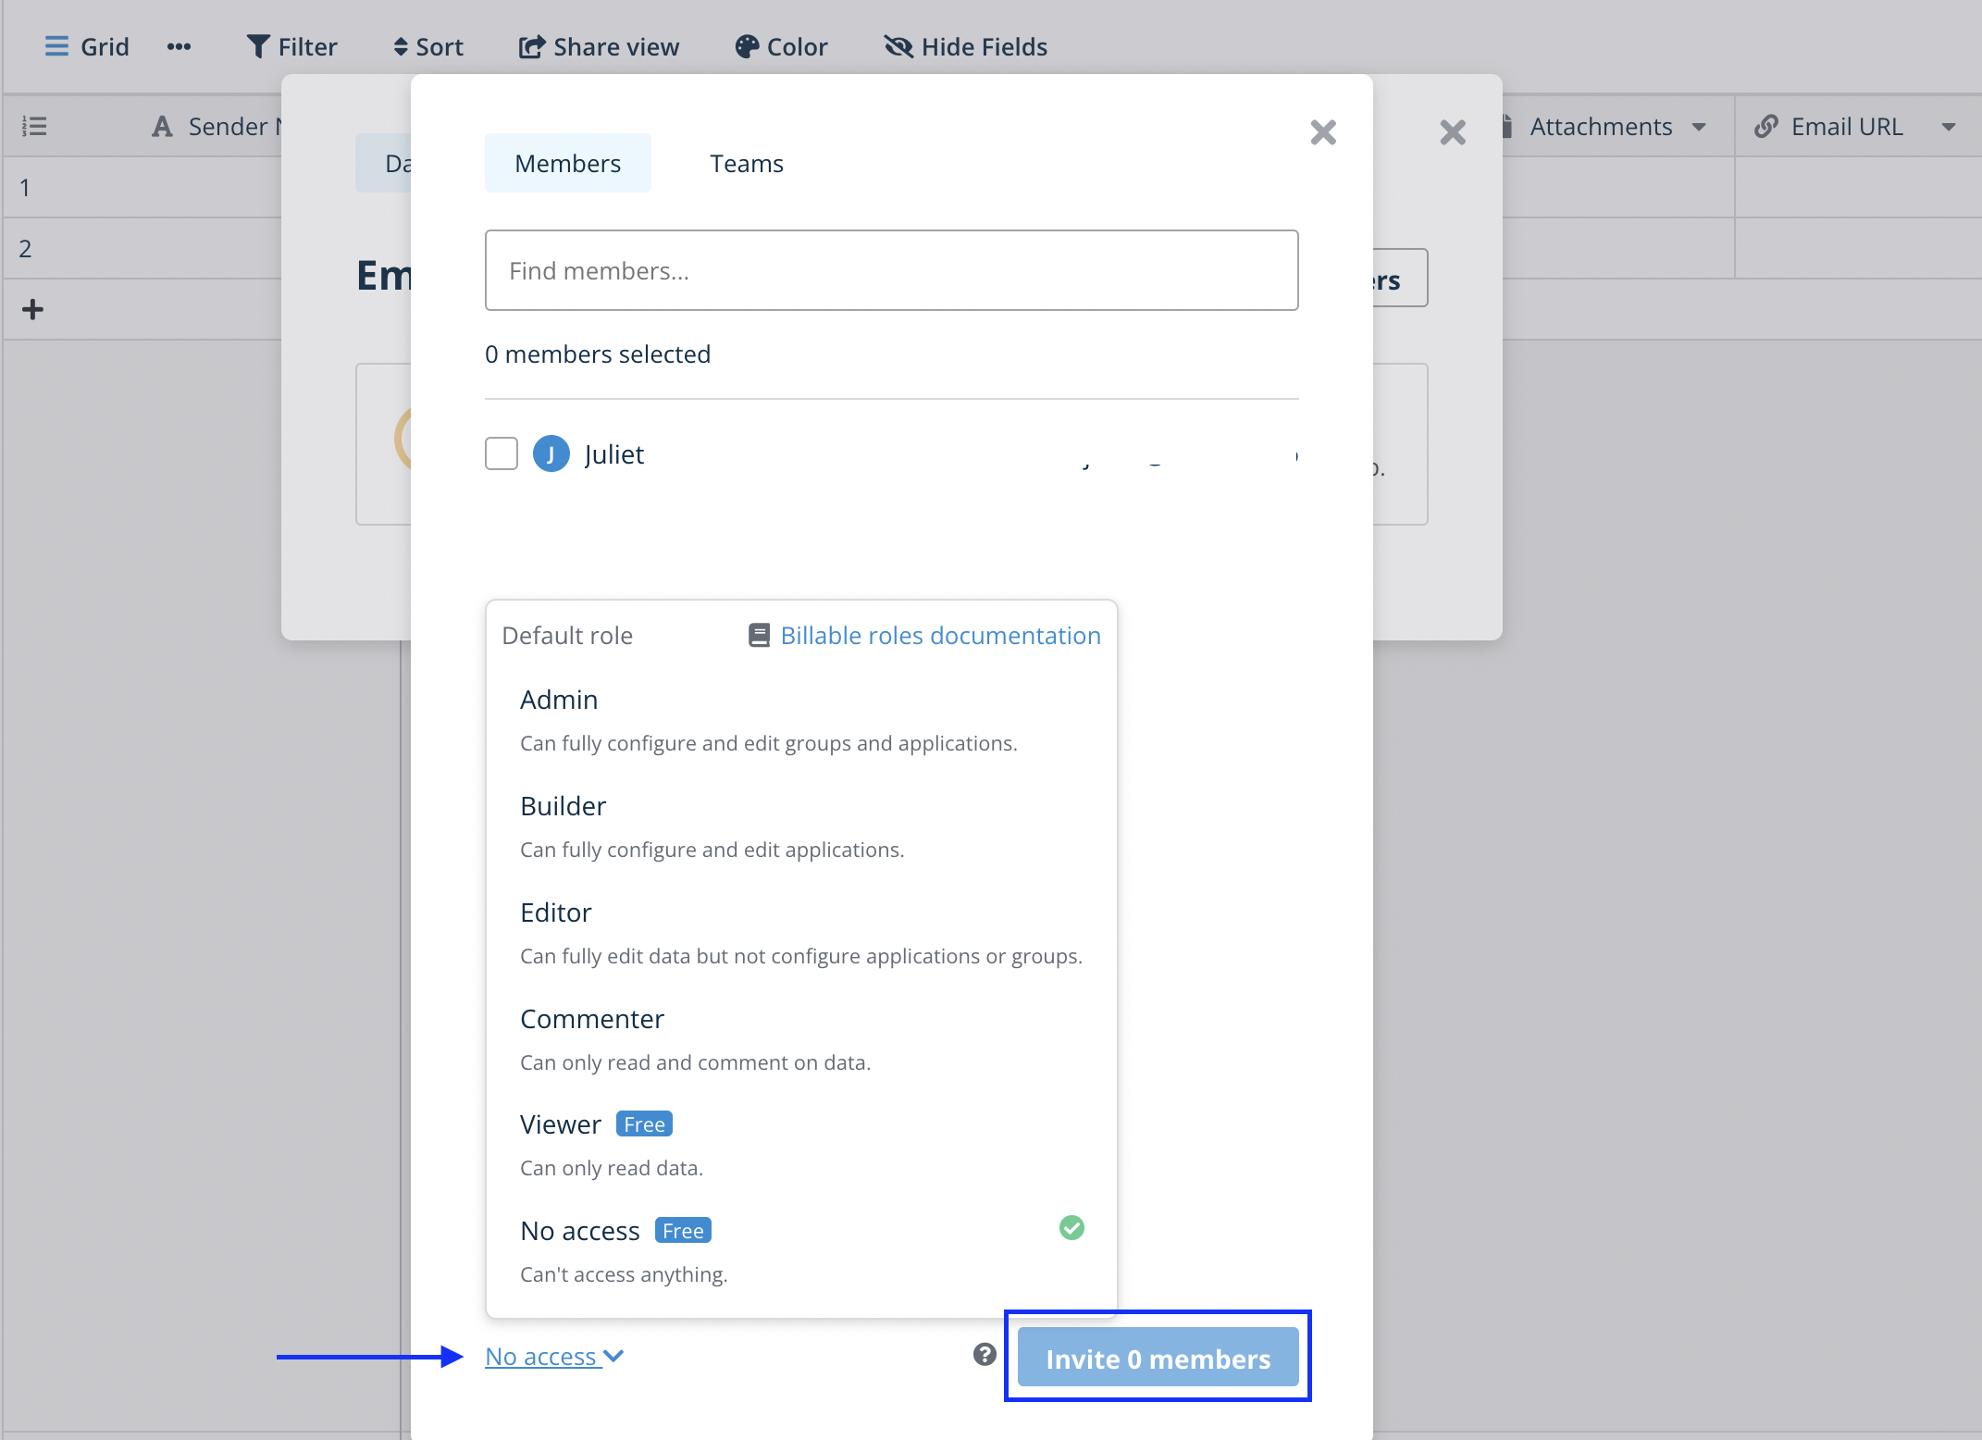Click the help question mark icon
The height and width of the screenshot is (1440, 1982).
985,1355
